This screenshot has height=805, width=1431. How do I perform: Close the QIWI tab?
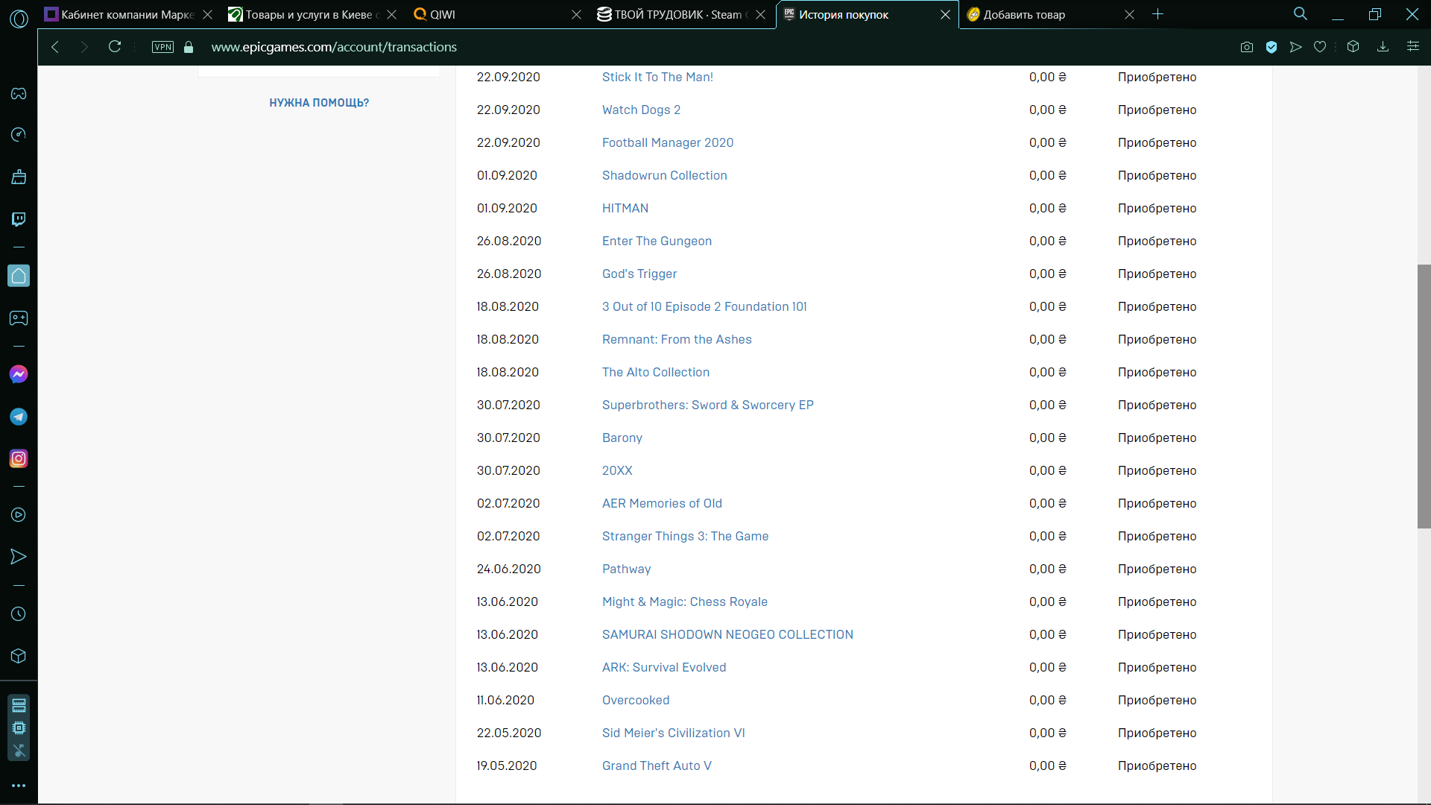[576, 14]
